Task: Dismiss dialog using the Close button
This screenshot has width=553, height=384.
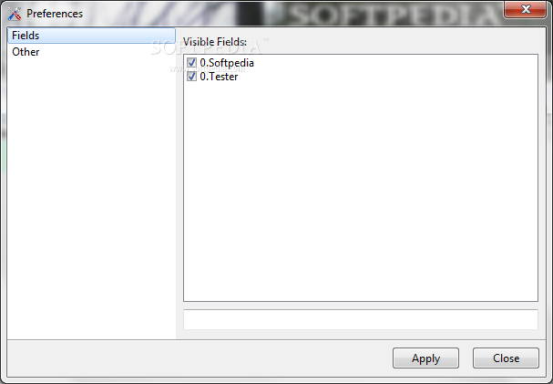Action: coord(506,358)
